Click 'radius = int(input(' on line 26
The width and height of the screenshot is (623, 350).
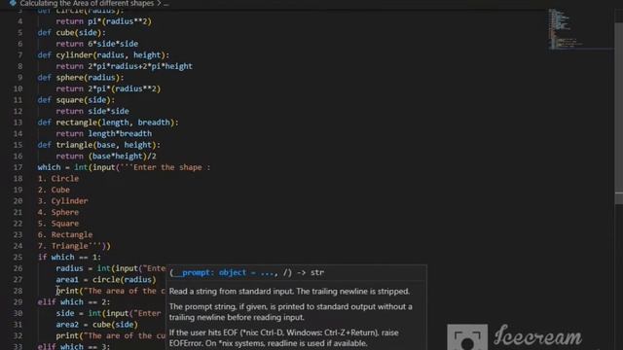(99, 268)
